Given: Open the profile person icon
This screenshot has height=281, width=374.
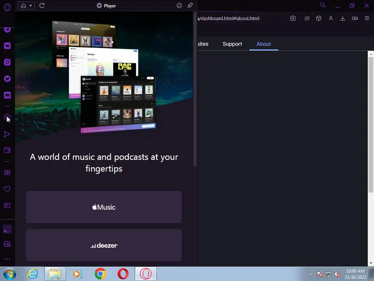Looking at the screenshot, I should (x=331, y=18).
